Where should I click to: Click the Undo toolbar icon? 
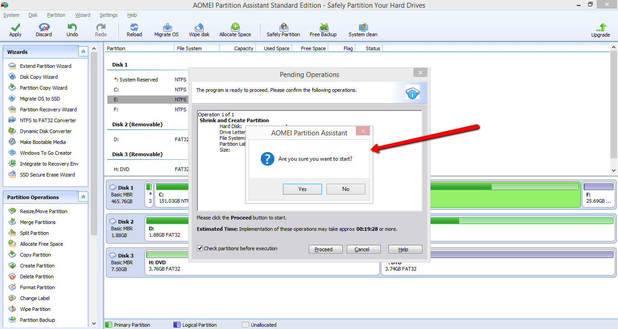coord(72,30)
